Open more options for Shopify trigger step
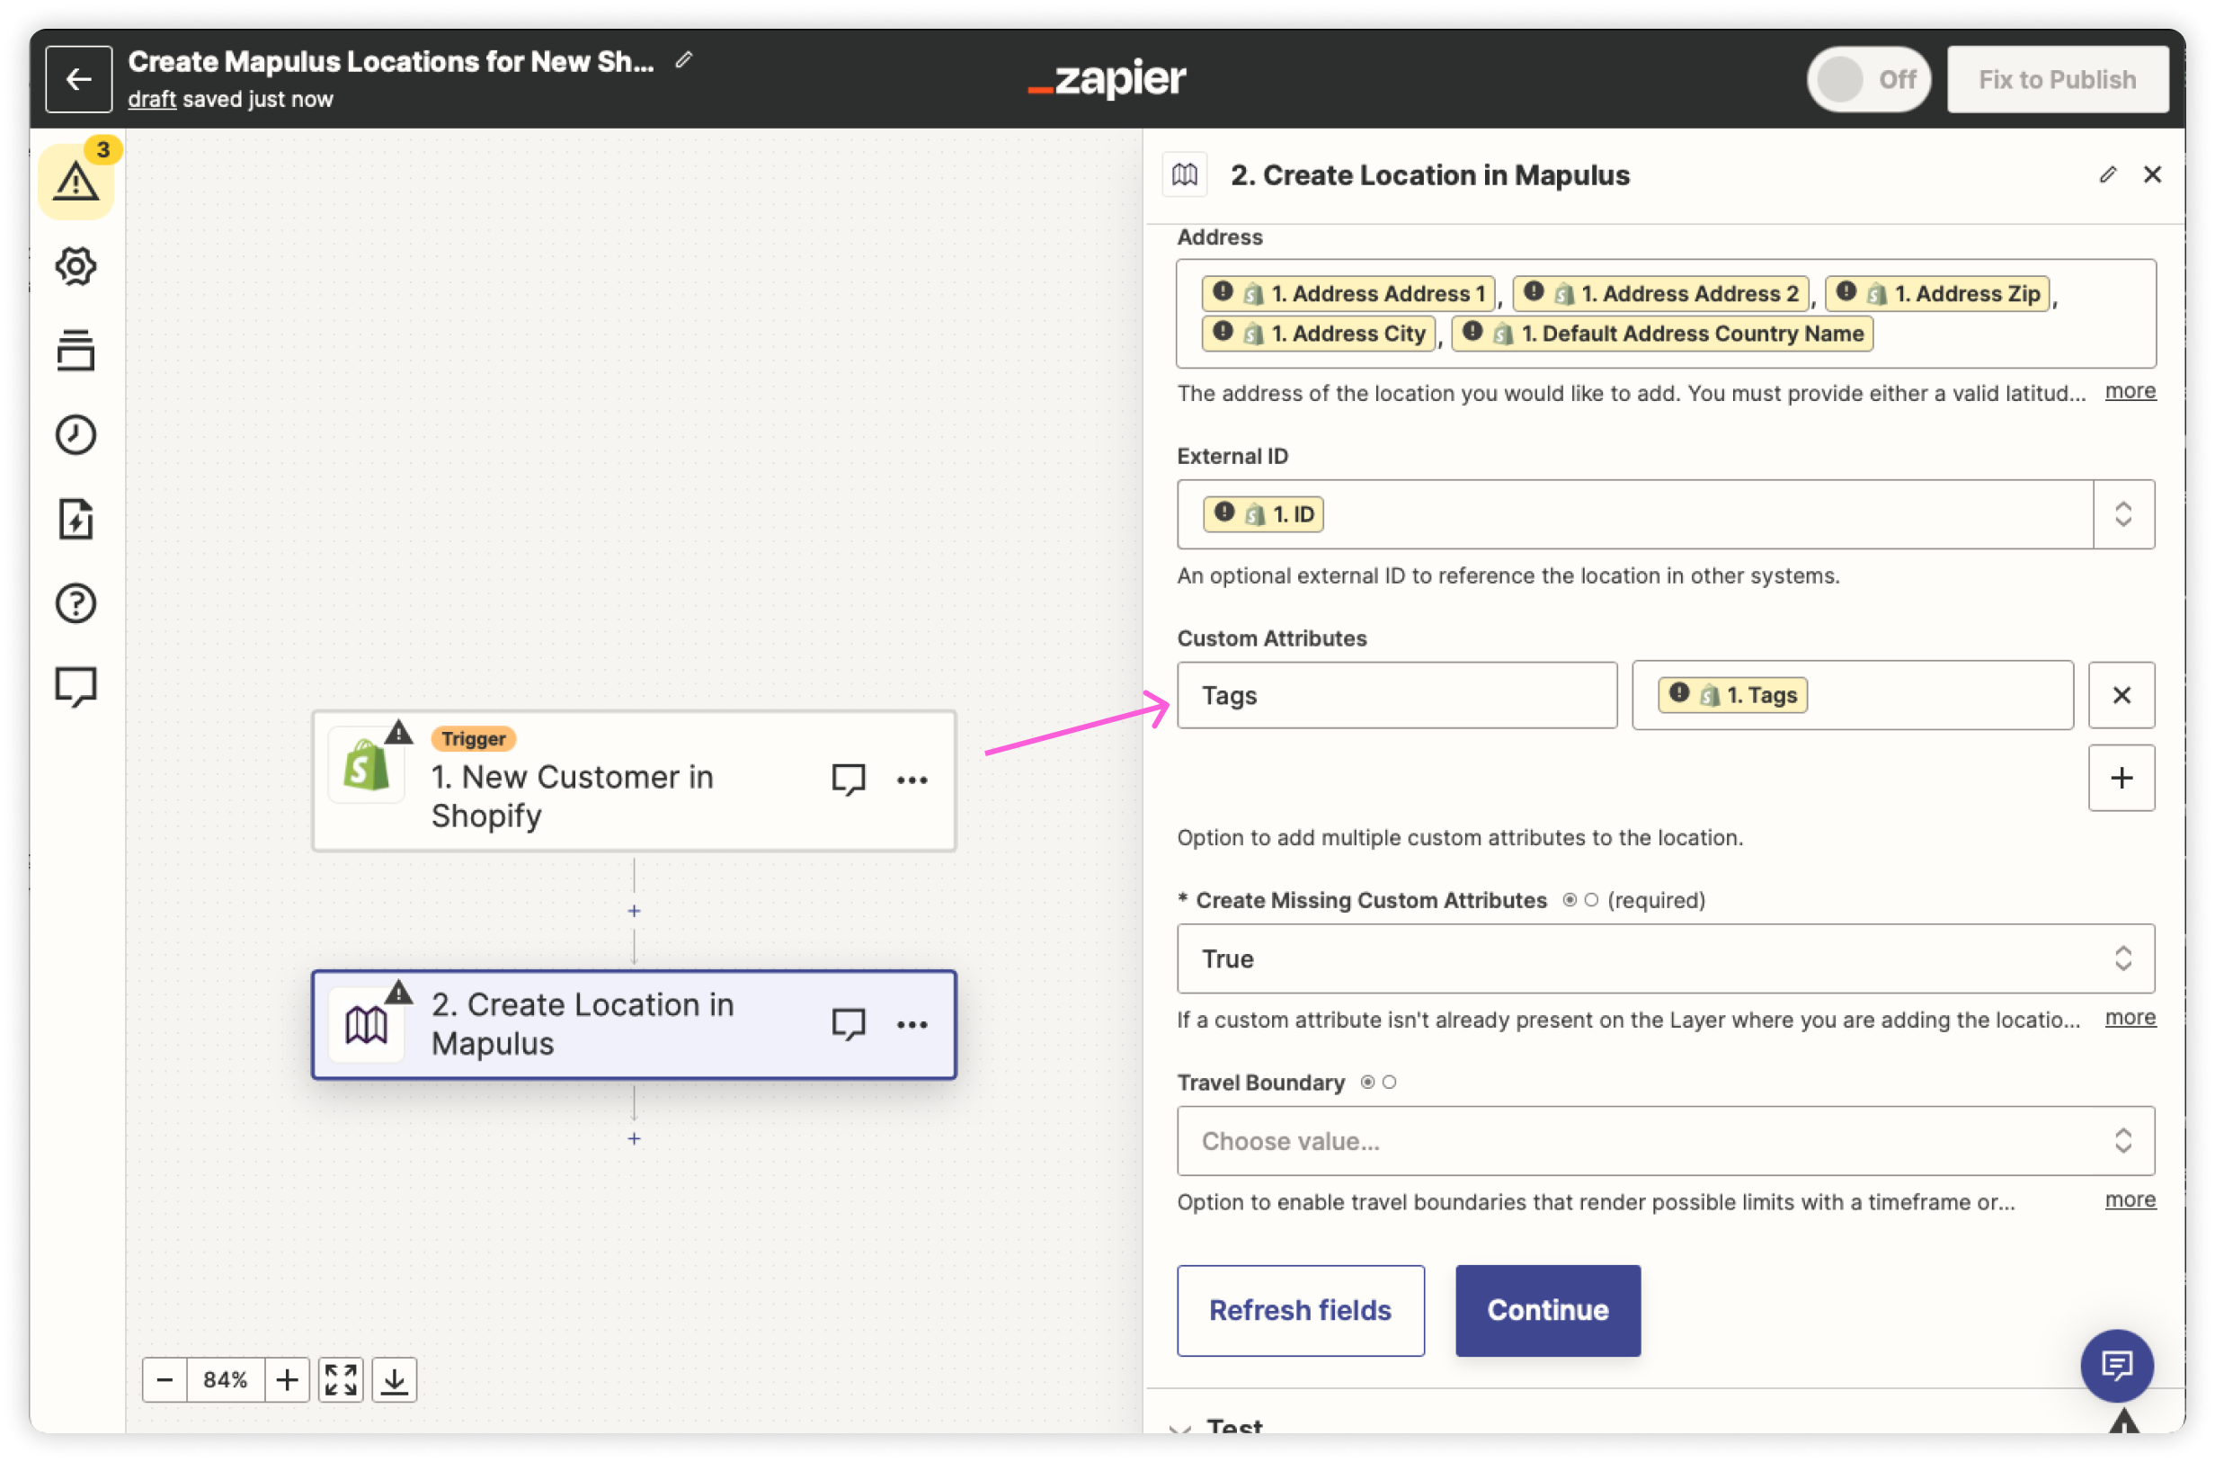 [x=912, y=780]
